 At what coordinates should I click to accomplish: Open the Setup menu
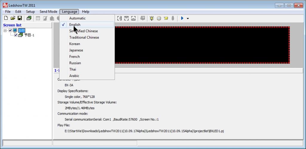coord(30,12)
